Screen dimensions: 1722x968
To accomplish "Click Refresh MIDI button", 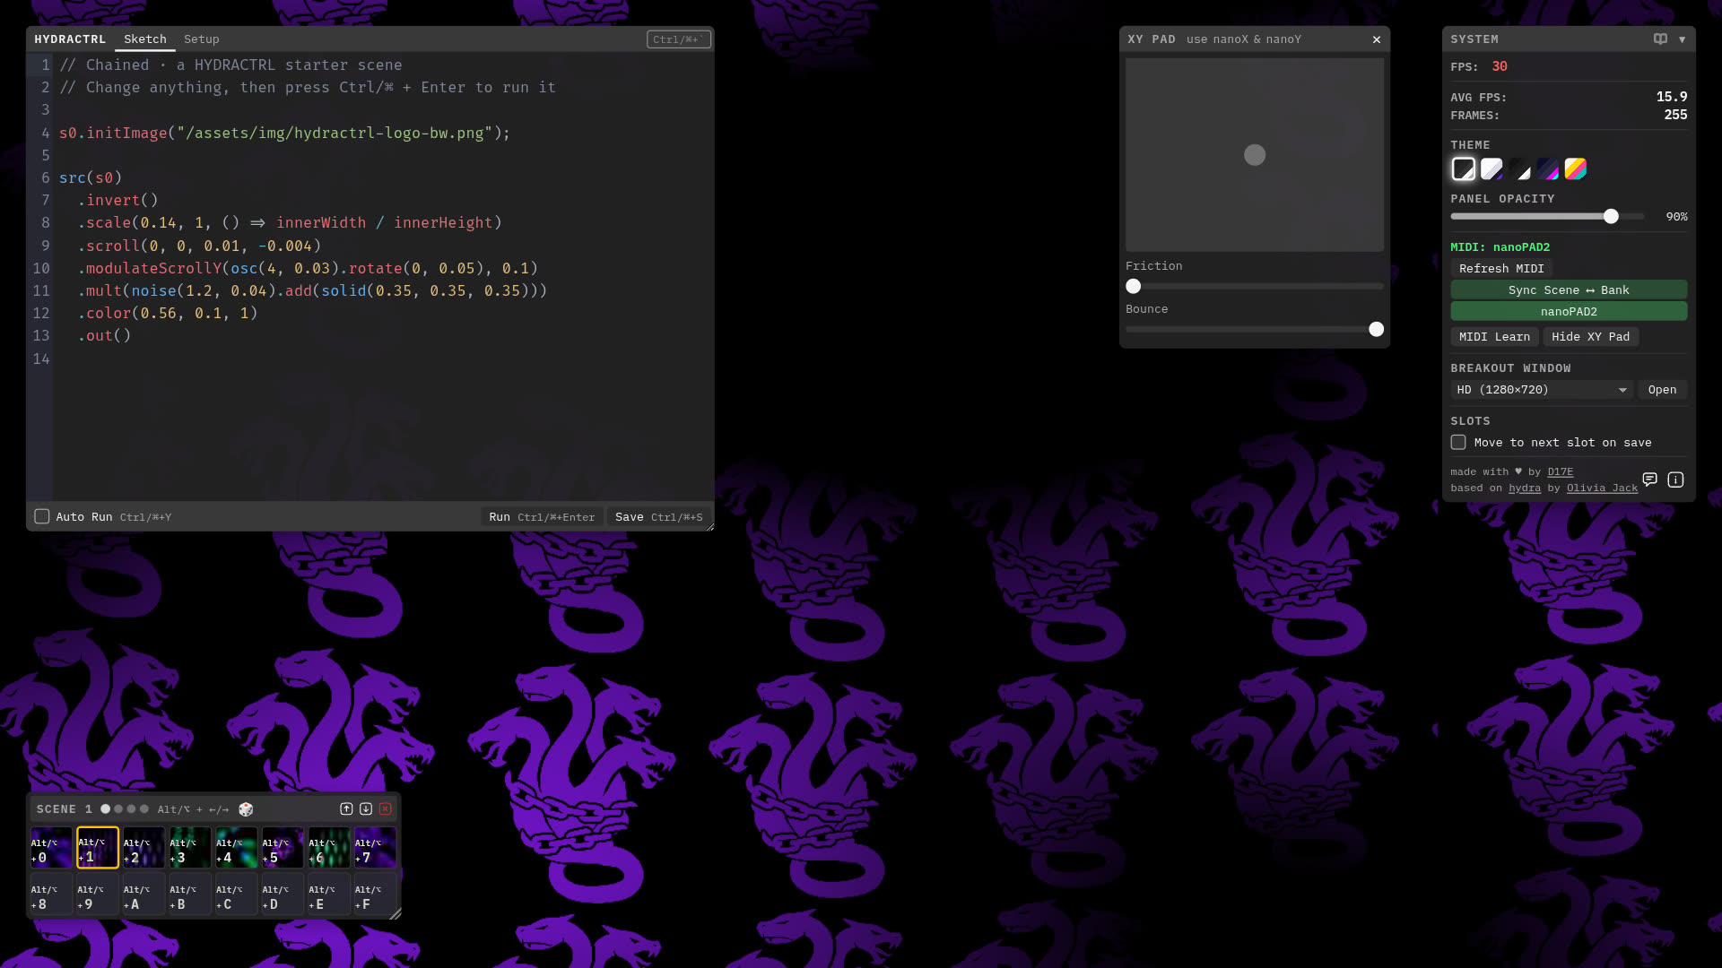I will [1501, 269].
